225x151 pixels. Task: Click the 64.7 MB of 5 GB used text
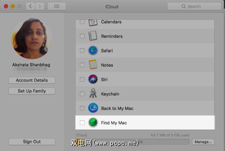click(170, 135)
